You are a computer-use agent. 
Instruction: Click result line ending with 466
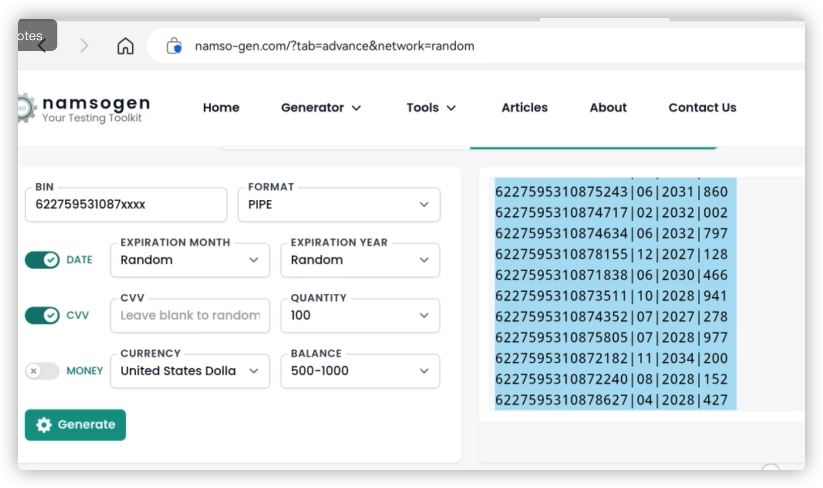[611, 275]
